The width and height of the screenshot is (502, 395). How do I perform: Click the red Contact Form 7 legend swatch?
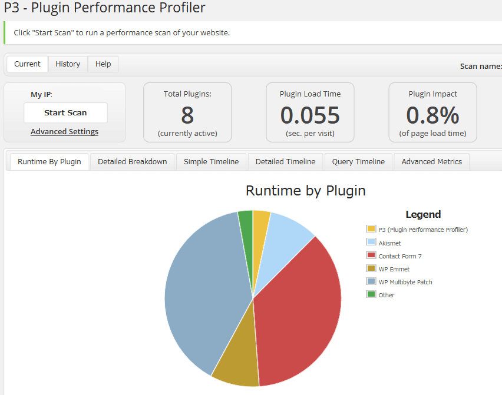pyautogui.click(x=371, y=255)
